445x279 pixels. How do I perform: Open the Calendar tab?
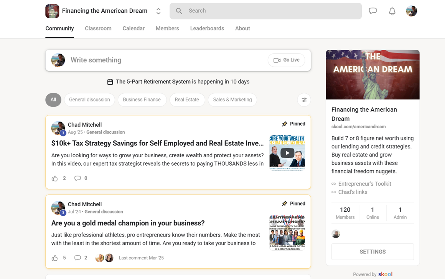coord(133,28)
